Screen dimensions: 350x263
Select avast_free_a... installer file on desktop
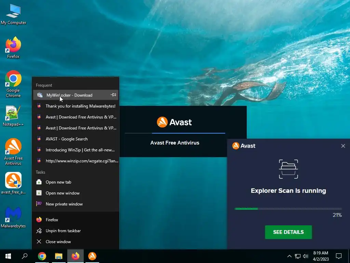click(13, 183)
